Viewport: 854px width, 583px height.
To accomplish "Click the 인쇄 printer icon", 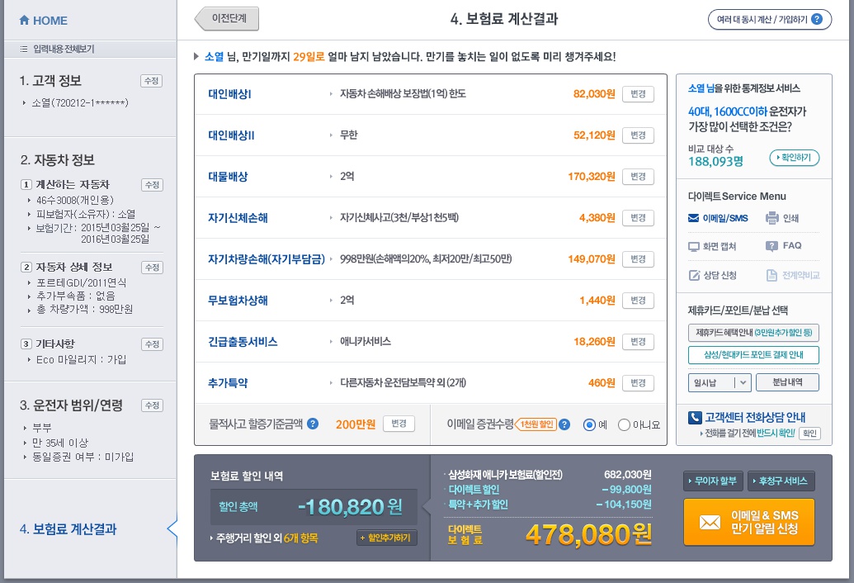I will pyautogui.click(x=771, y=219).
